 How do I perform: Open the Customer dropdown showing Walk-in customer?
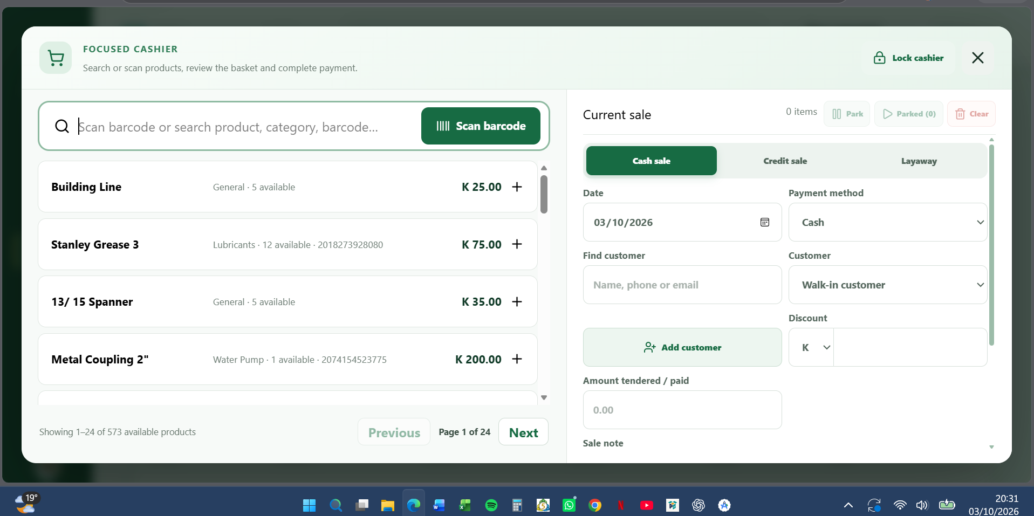tap(888, 285)
